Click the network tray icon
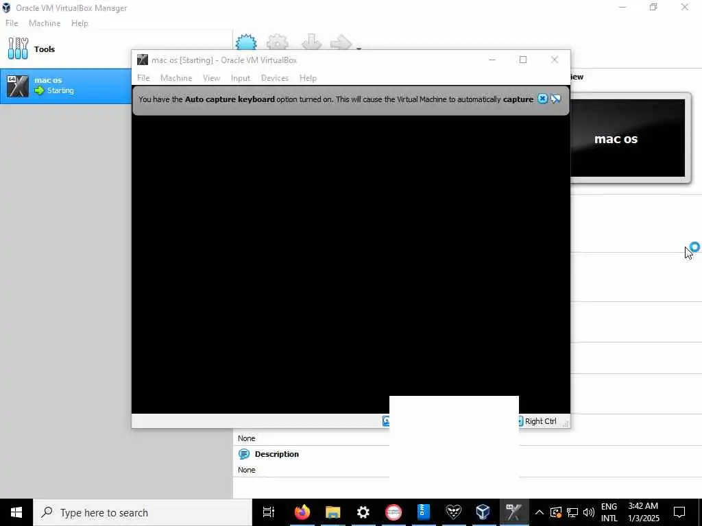This screenshot has height=526, width=702. coord(572,512)
